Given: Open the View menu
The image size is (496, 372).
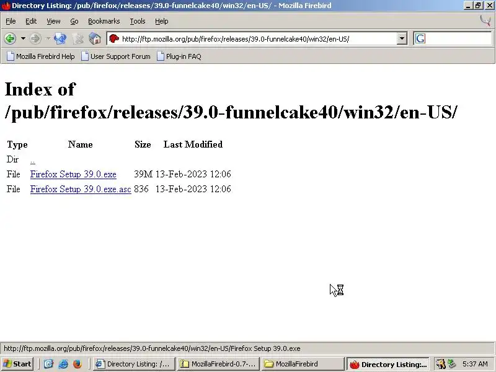Looking at the screenshot, I should coord(53,21).
